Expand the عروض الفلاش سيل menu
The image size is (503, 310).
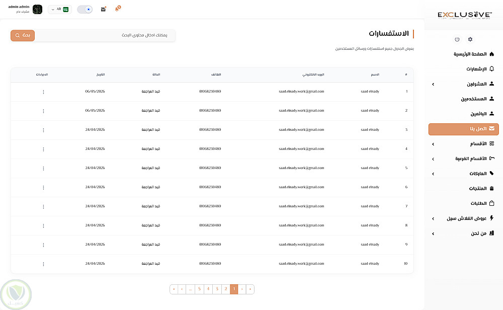464,218
